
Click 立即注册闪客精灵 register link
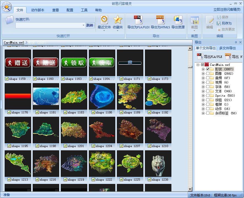coord(227,10)
